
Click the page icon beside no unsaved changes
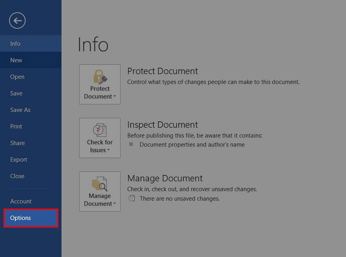click(x=131, y=199)
